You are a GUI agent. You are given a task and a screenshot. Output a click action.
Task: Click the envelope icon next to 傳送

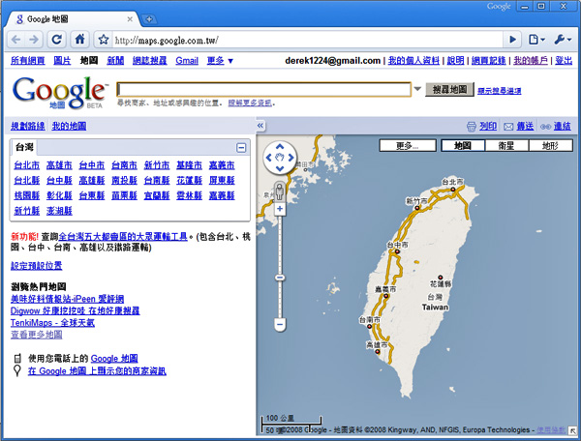click(x=508, y=127)
